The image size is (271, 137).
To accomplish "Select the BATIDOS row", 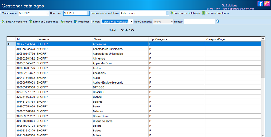I will 134,87.
